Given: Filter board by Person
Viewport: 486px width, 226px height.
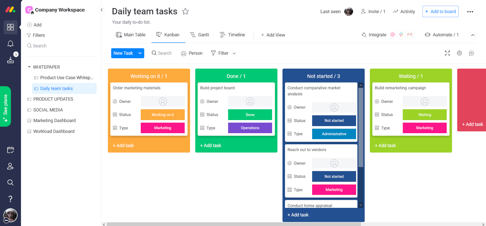Looking at the screenshot, I should pos(192,53).
